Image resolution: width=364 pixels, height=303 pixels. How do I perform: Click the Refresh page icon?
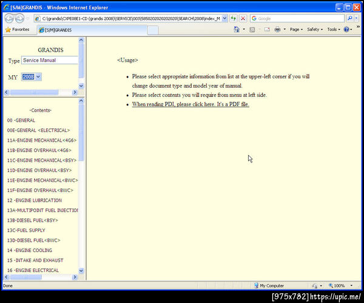[234, 18]
